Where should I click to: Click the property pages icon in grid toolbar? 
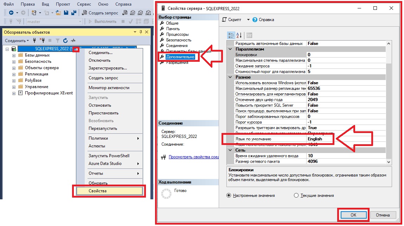249,35
